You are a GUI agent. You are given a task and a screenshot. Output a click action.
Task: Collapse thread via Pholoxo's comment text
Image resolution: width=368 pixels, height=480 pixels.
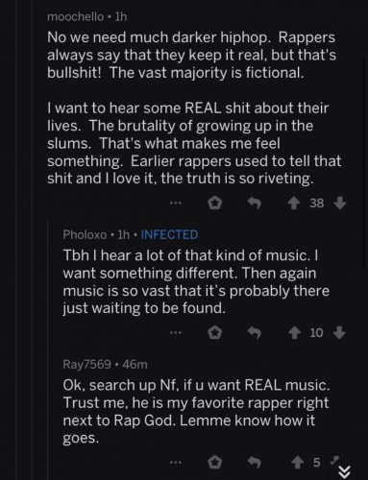tap(196, 281)
